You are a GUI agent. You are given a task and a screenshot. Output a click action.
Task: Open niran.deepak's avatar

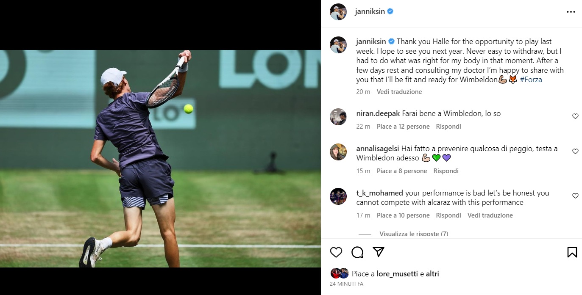(338, 117)
